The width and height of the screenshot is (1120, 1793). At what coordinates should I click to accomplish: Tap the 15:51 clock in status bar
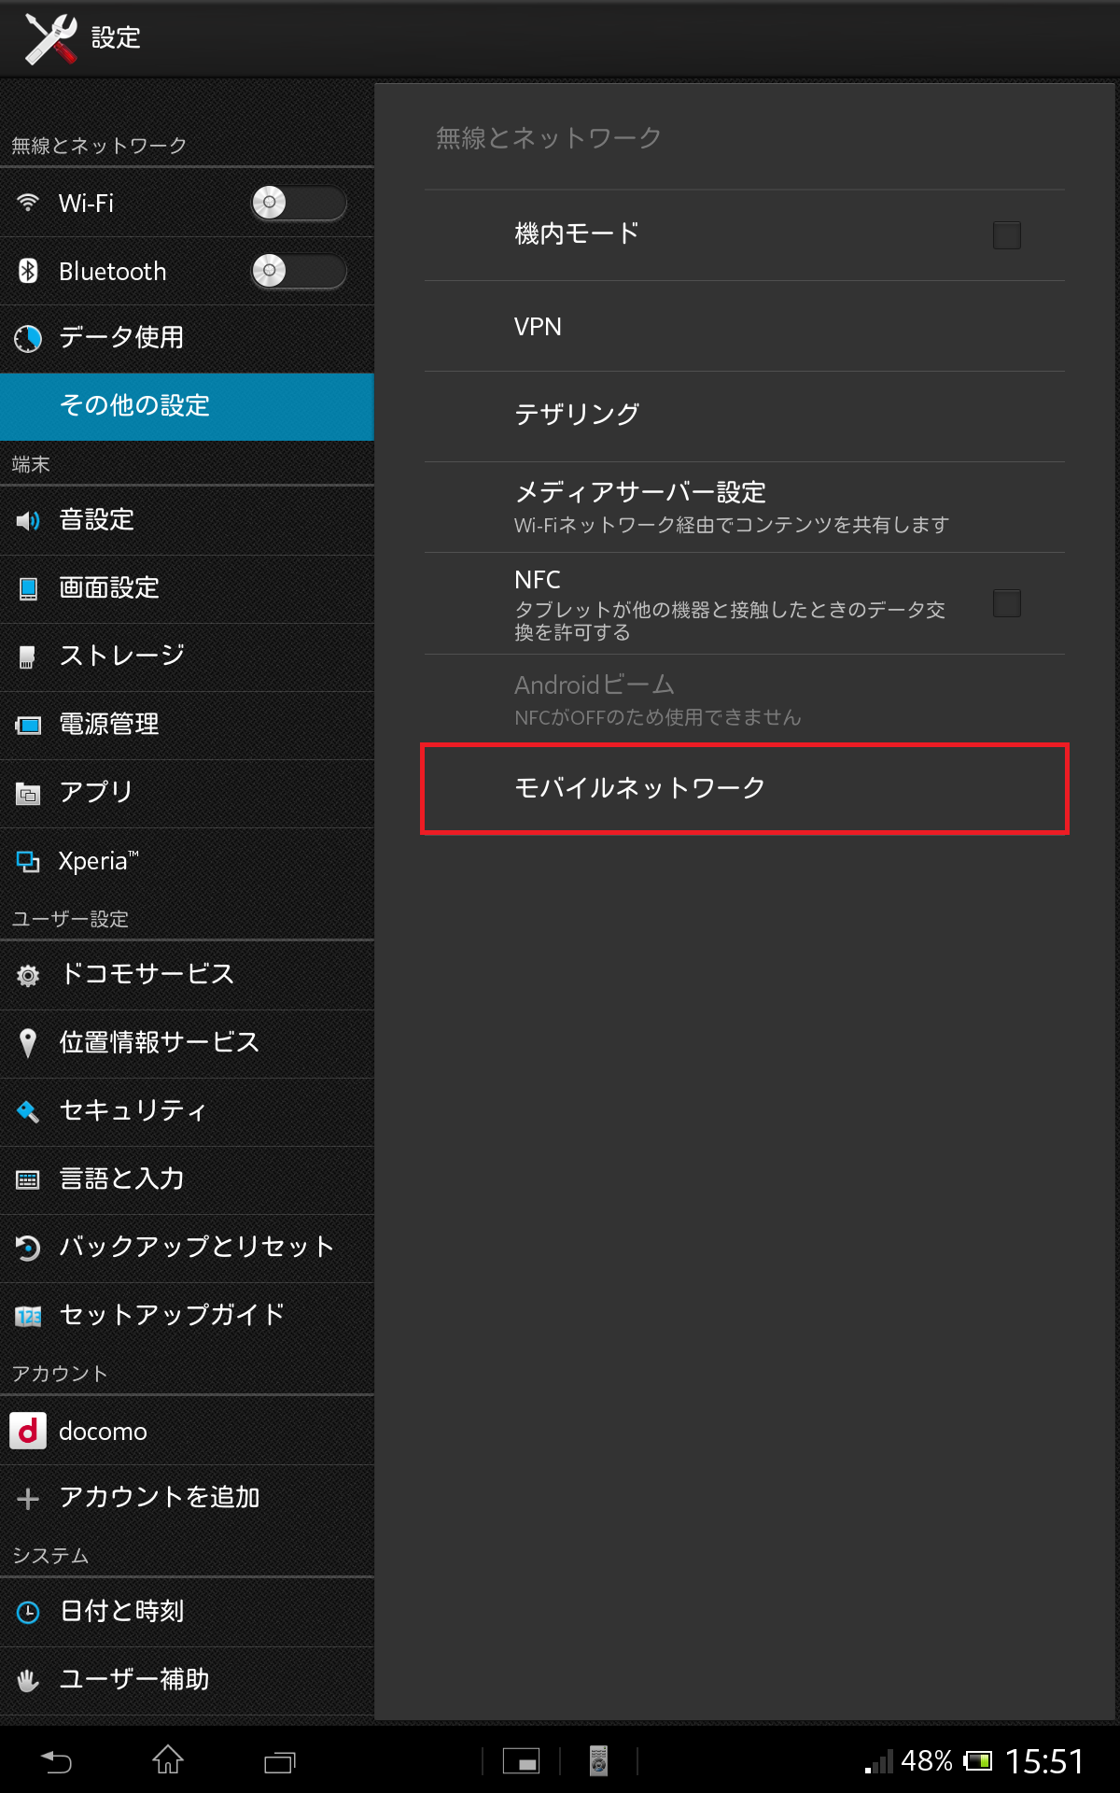[x=1044, y=1761]
